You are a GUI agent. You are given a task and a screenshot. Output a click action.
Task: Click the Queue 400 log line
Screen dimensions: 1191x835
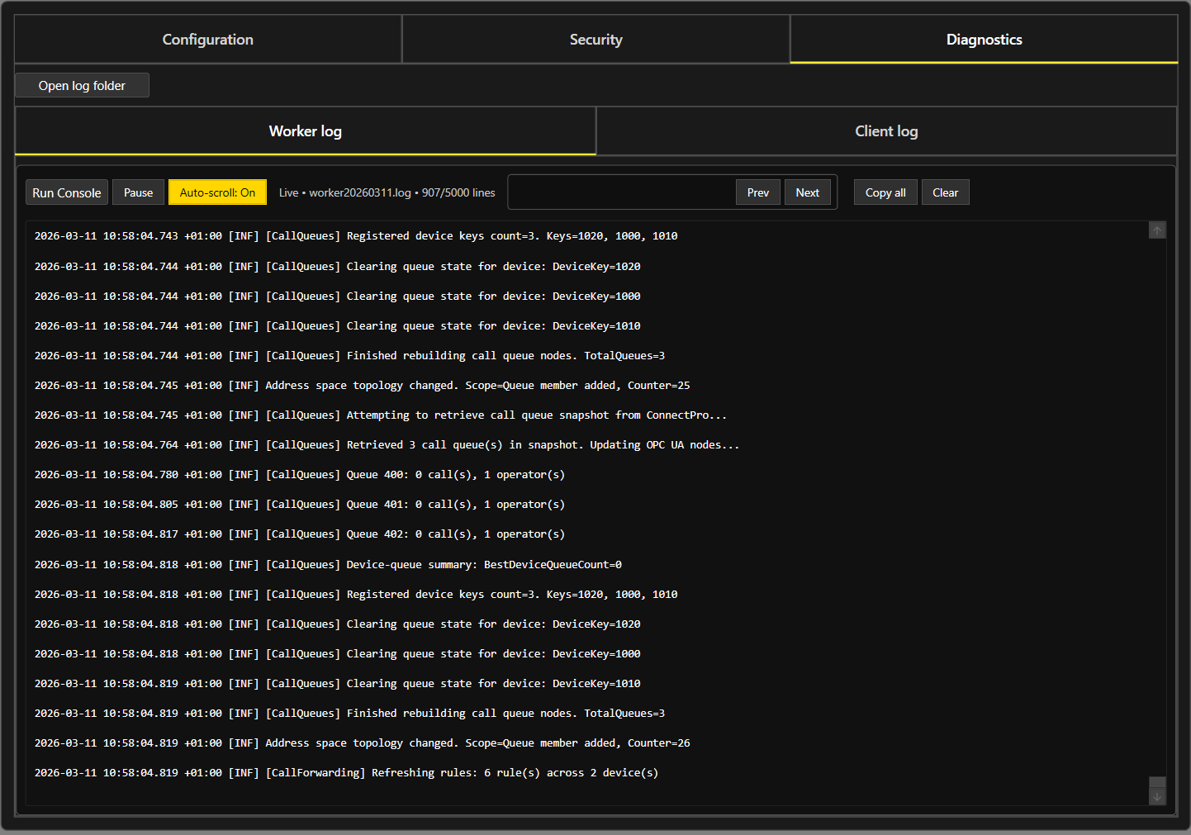(x=300, y=475)
